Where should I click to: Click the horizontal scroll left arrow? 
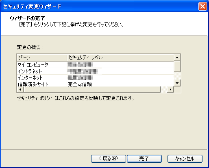20,89
